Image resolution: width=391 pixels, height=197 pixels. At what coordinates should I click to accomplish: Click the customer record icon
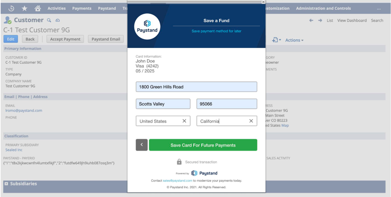(x=8, y=20)
